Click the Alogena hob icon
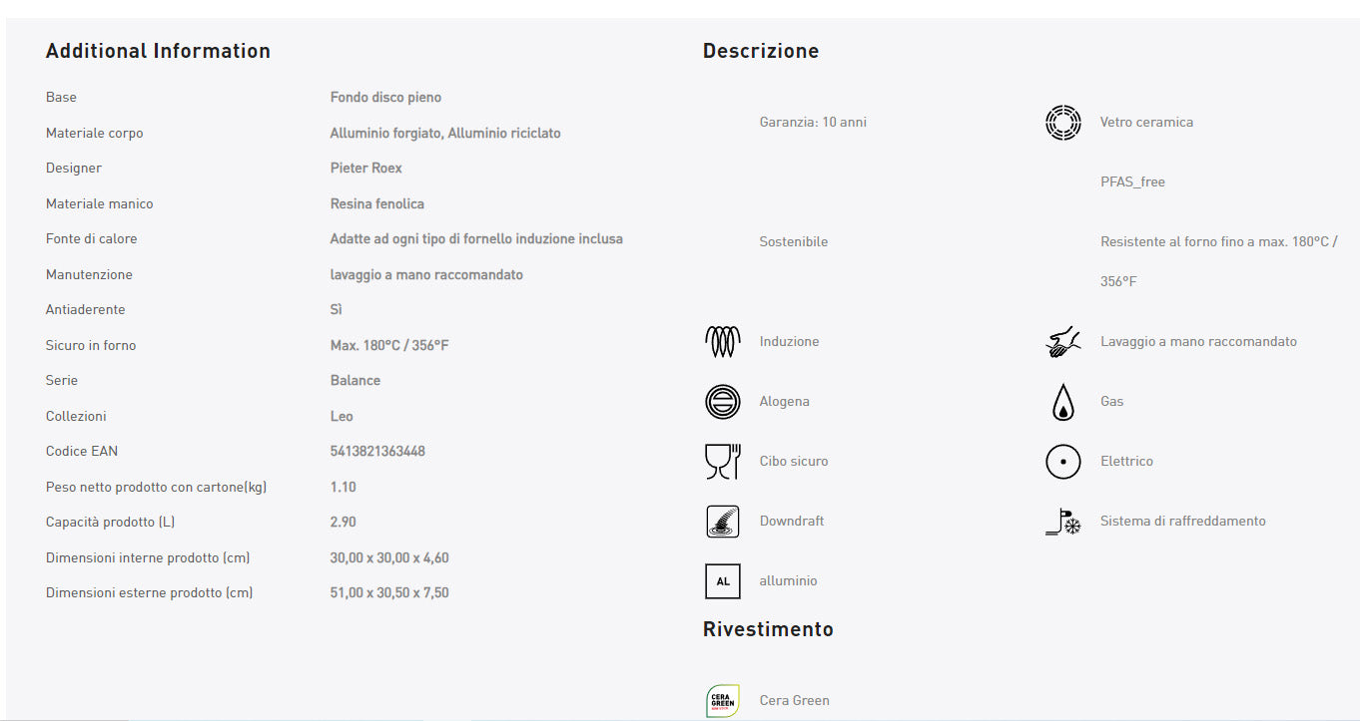 (x=722, y=402)
